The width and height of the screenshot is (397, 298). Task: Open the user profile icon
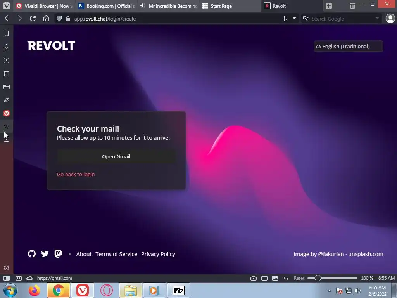pyautogui.click(x=390, y=19)
